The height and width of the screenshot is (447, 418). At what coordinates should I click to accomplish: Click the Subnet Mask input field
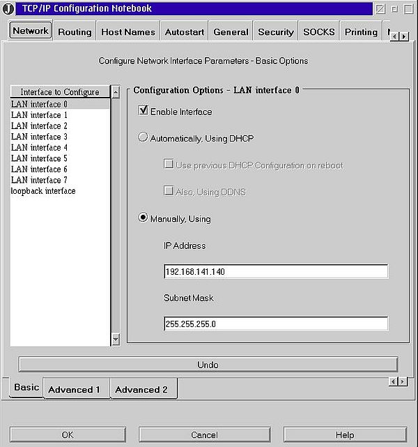pyautogui.click(x=275, y=324)
